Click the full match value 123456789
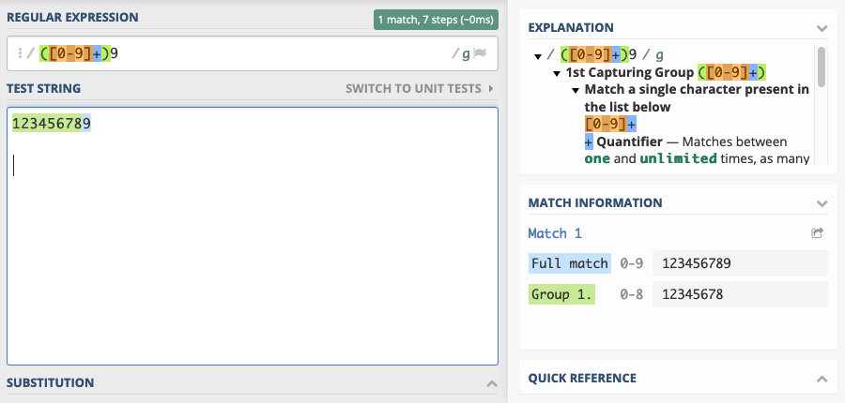 pos(740,263)
